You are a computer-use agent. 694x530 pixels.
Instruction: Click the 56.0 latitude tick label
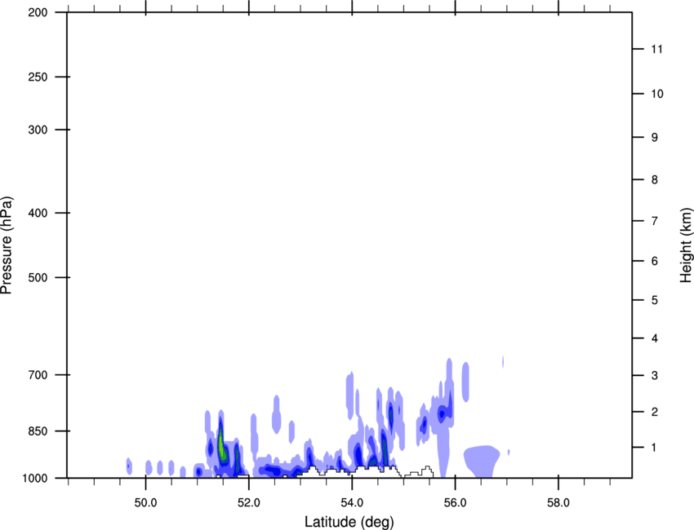pos(455,503)
